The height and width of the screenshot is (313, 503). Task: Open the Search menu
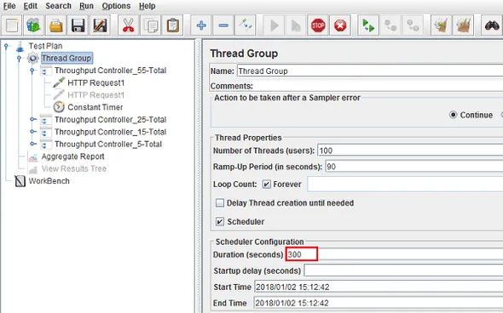[58, 6]
